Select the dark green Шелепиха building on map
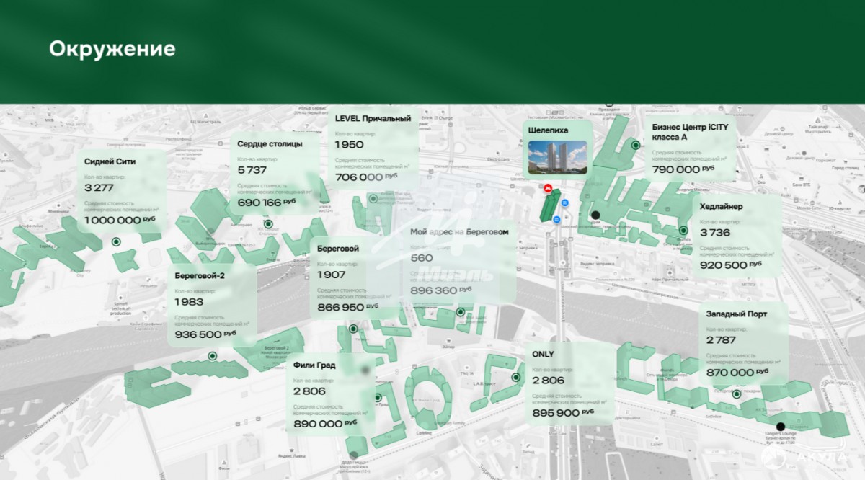 tap(549, 208)
